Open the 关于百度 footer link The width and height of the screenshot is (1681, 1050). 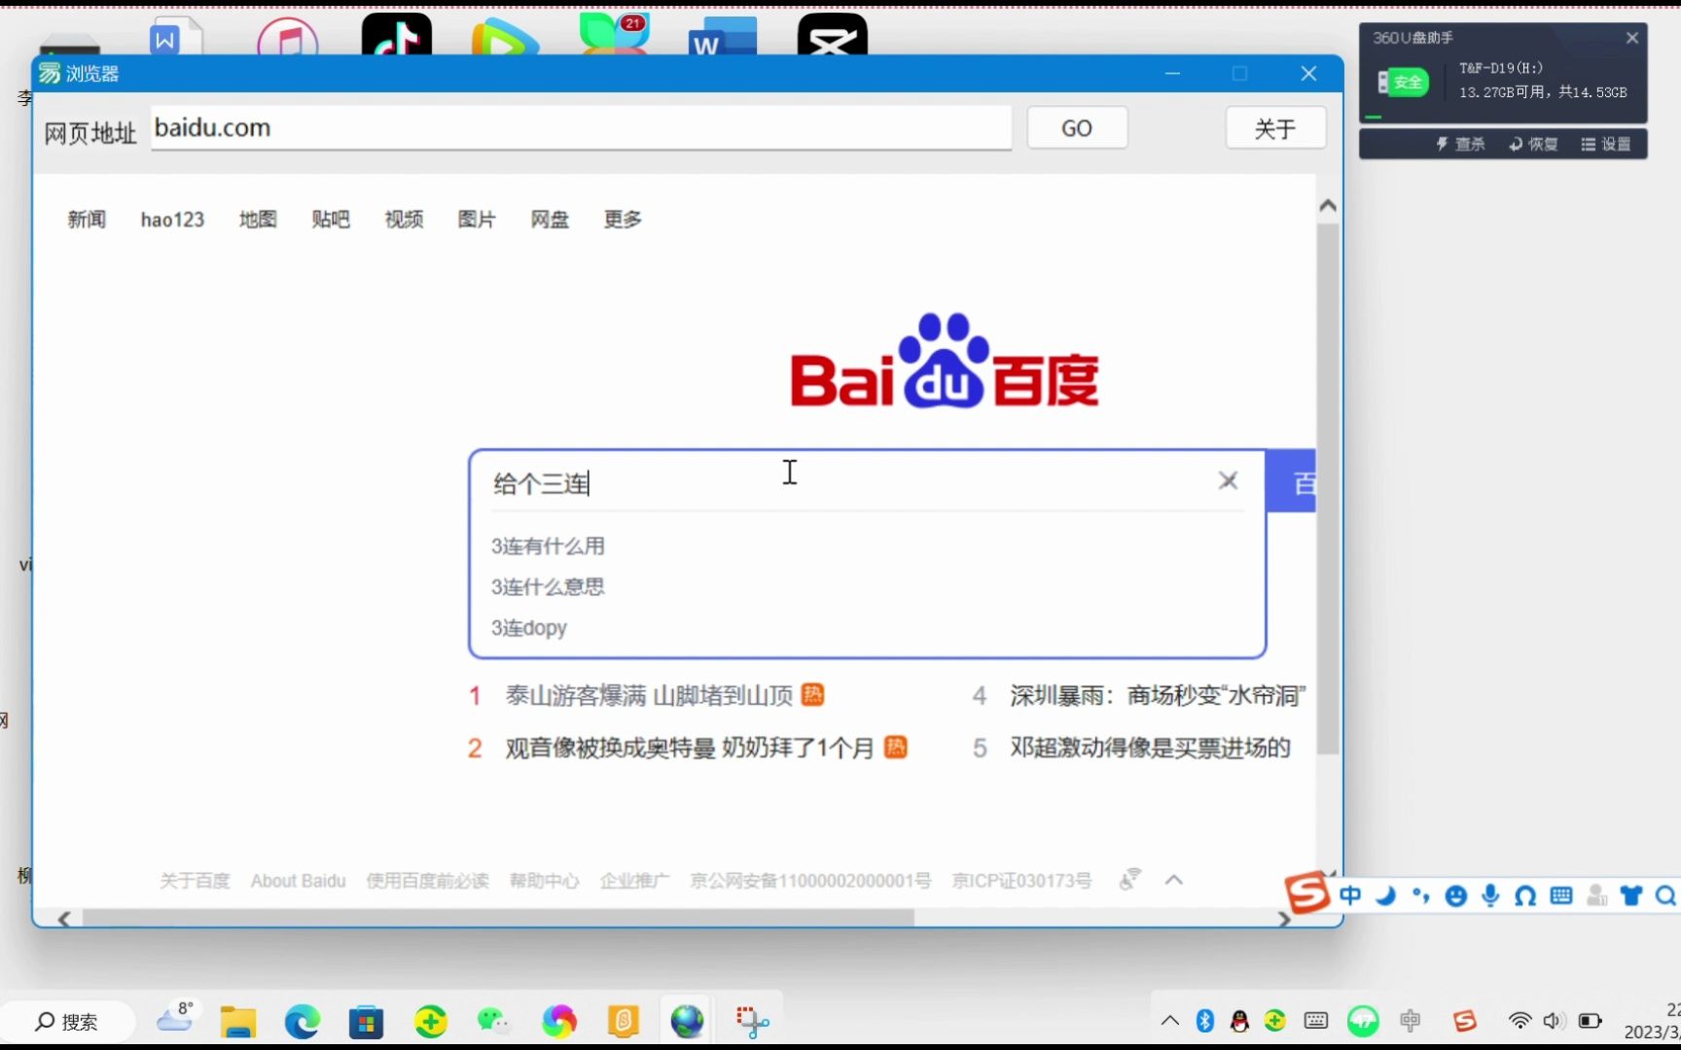(x=195, y=881)
